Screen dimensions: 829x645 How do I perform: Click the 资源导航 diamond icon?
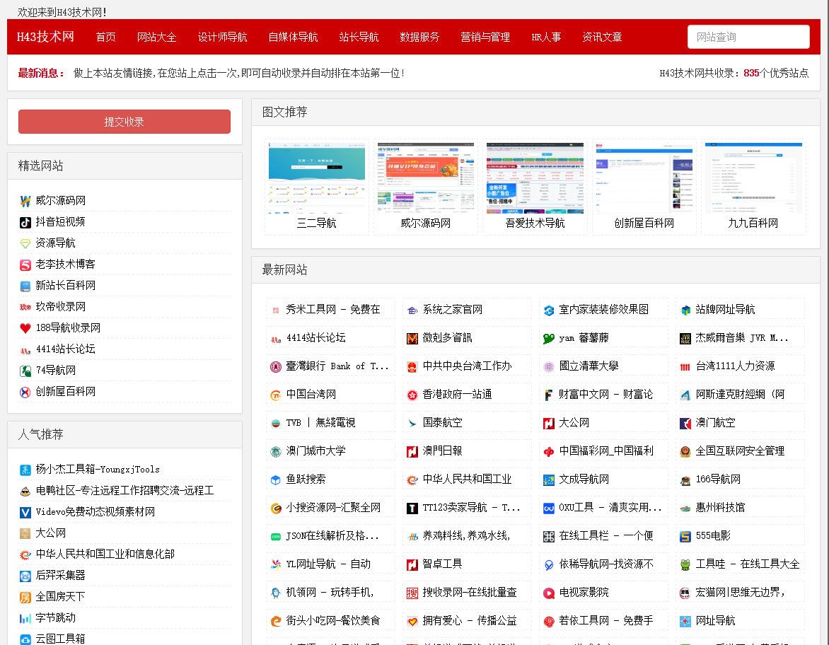(25, 243)
